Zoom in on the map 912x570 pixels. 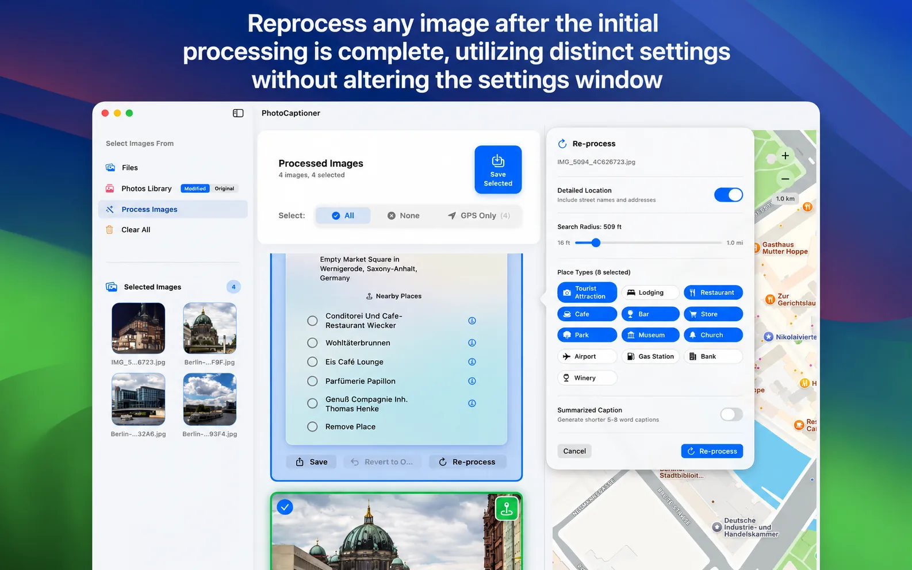tap(785, 156)
